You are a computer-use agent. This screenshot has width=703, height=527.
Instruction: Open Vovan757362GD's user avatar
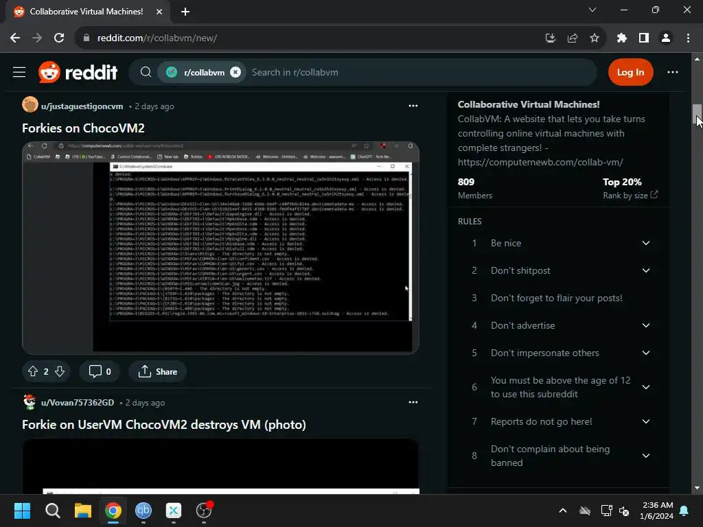[x=30, y=402]
